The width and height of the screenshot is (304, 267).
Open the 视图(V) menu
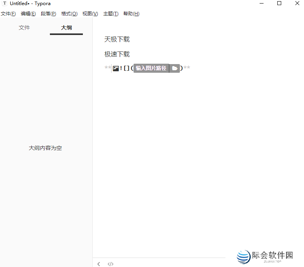pos(90,14)
